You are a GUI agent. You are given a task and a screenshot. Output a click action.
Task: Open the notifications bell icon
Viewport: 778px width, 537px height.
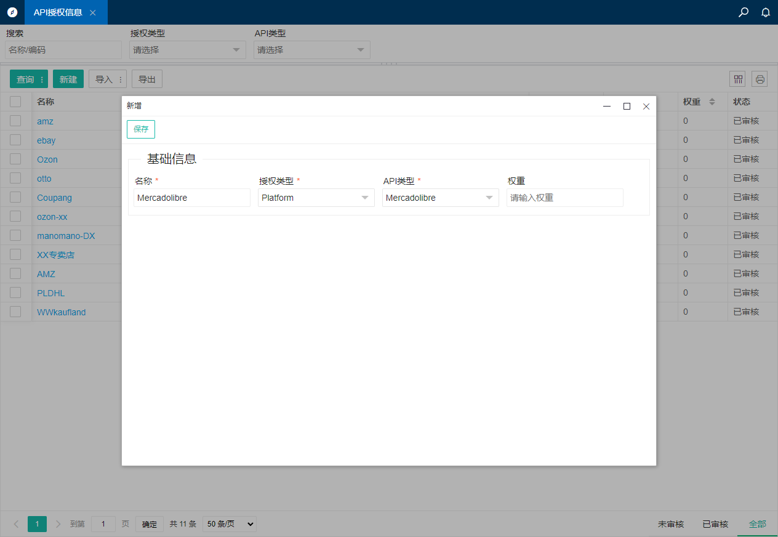pos(766,12)
